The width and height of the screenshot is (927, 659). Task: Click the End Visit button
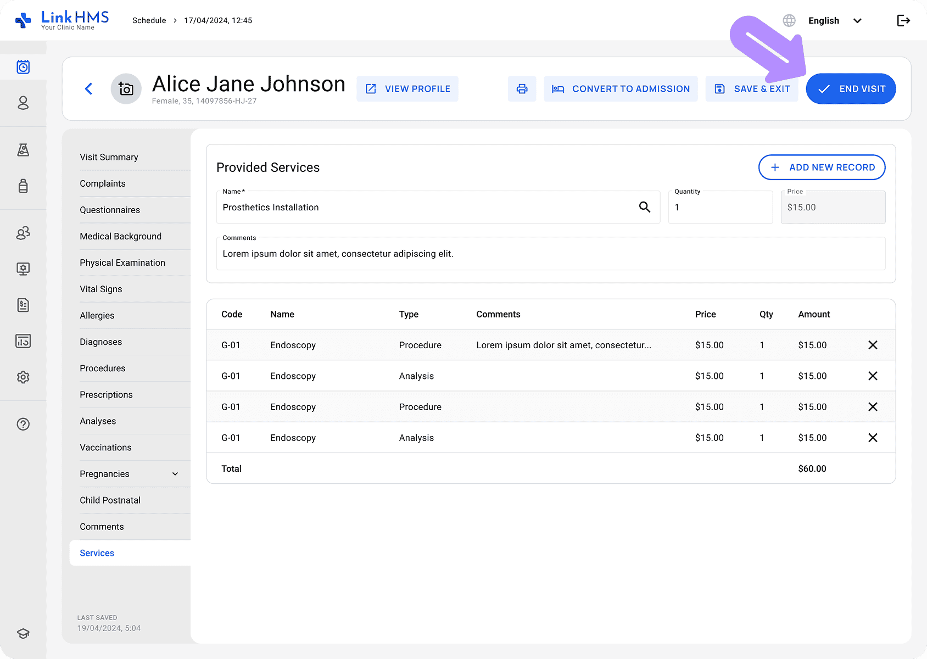[851, 89]
